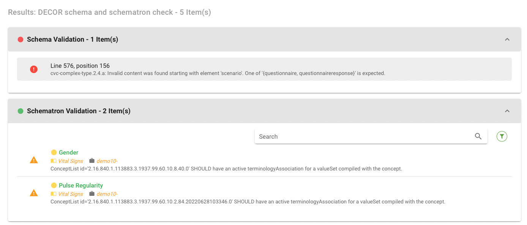Collapse the Schema Validation panel with its chevron
Viewport: 527px width, 225px height.
pos(507,39)
